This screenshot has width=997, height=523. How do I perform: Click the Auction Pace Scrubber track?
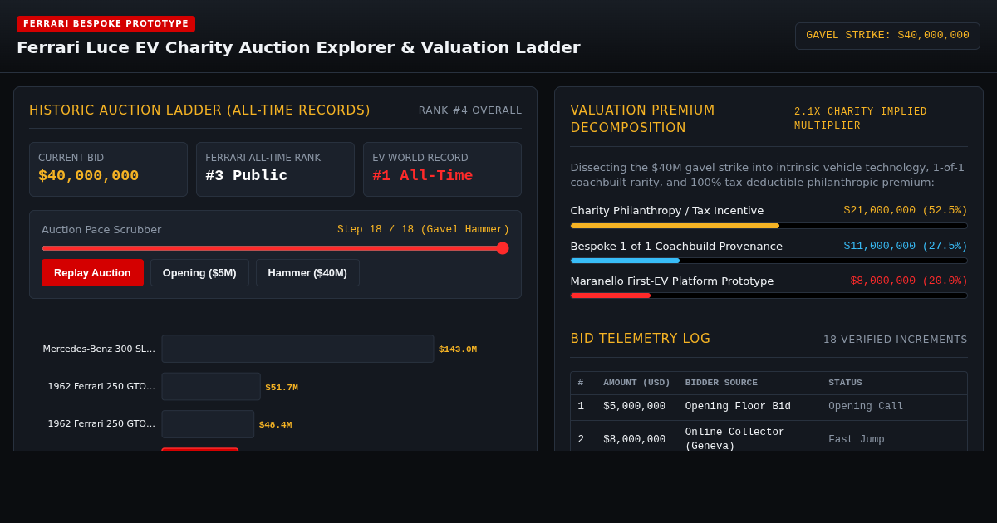point(275,248)
